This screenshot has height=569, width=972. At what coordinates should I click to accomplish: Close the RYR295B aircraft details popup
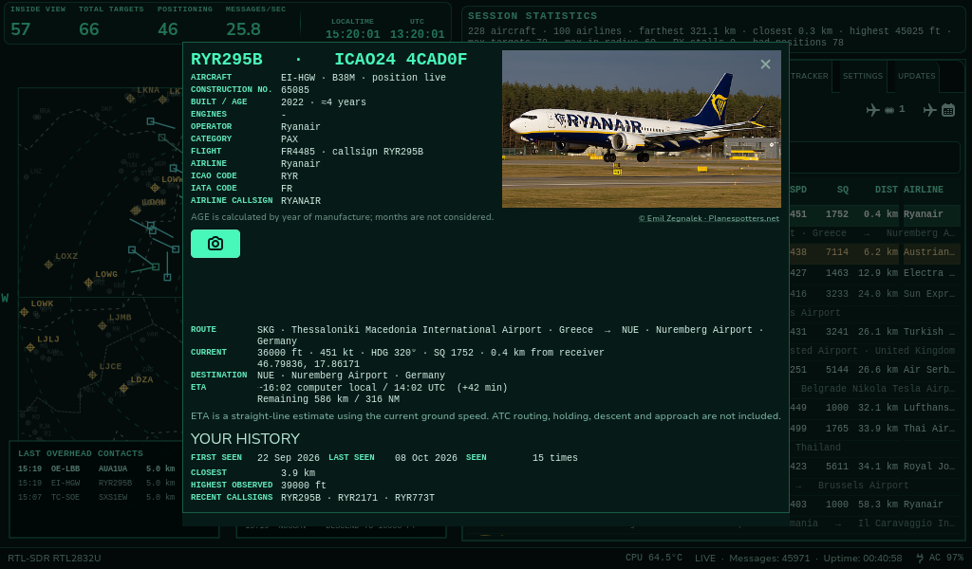click(766, 64)
